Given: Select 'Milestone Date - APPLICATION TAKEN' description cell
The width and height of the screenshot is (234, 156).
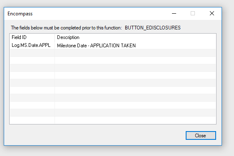Looking at the screenshot, I should pos(135,45).
